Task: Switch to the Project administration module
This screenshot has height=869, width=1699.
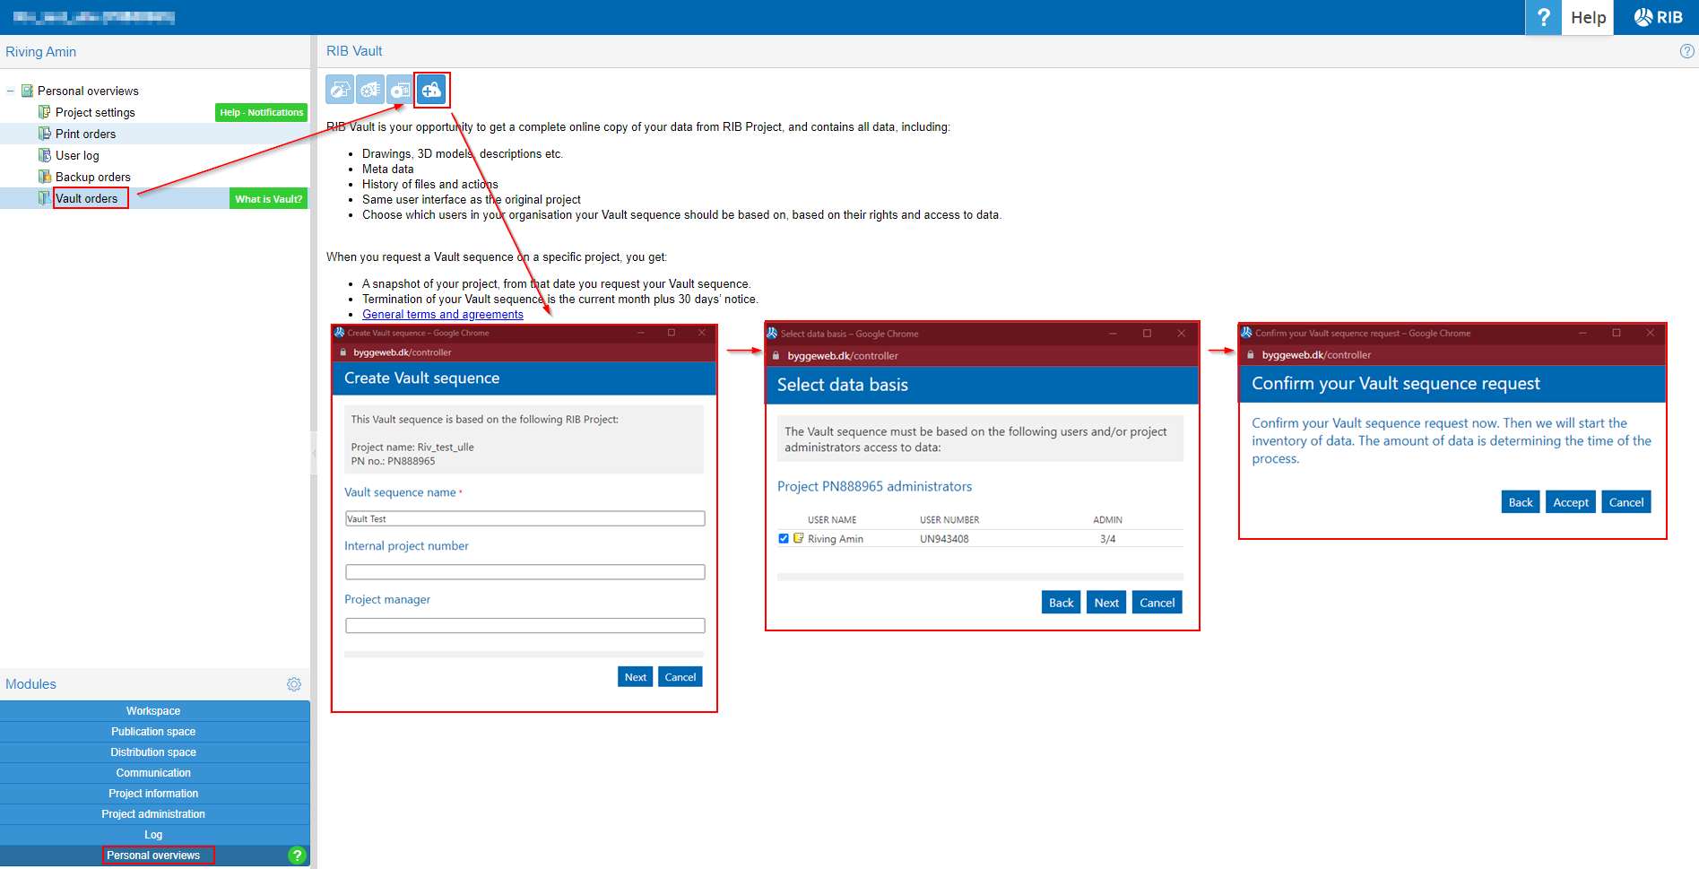Action: (153, 814)
